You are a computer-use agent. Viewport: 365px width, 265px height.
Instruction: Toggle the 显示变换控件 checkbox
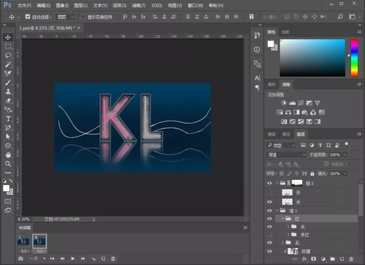[83, 17]
